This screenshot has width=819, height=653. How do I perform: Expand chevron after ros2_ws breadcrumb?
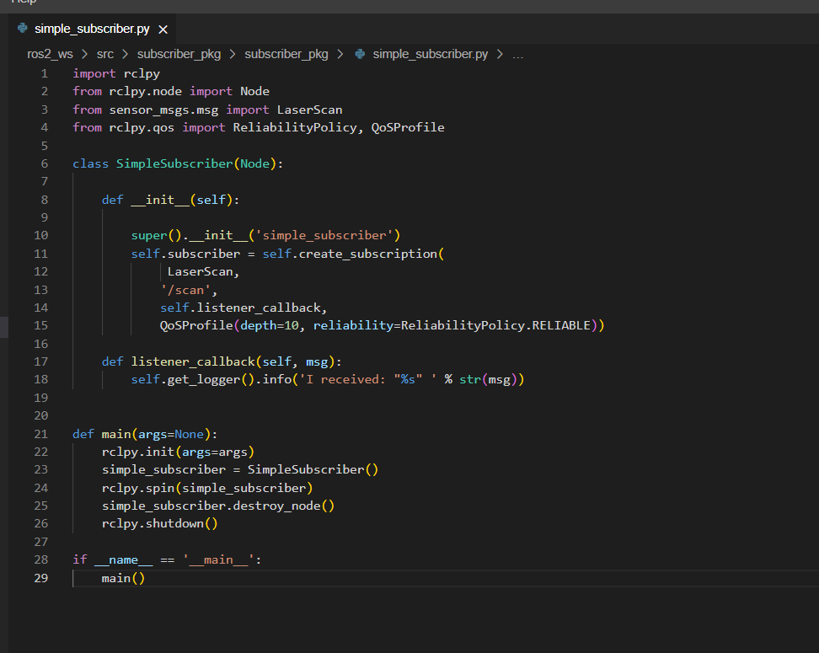tap(84, 54)
